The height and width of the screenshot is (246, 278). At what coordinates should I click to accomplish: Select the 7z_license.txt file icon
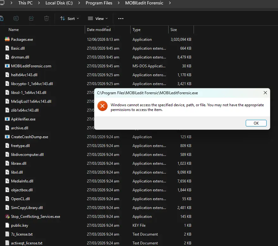point(7,234)
